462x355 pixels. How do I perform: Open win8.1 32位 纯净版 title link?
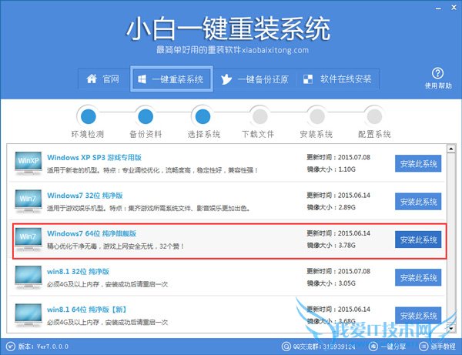tap(78, 272)
